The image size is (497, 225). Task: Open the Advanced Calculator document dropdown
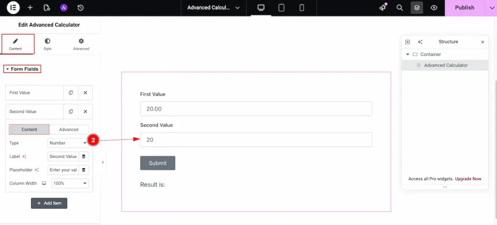click(x=214, y=8)
